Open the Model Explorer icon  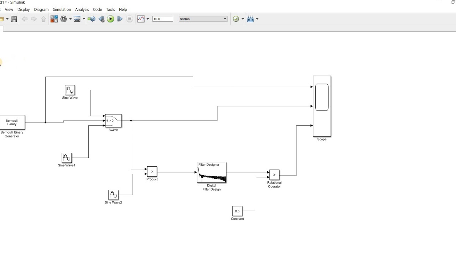coord(77,19)
